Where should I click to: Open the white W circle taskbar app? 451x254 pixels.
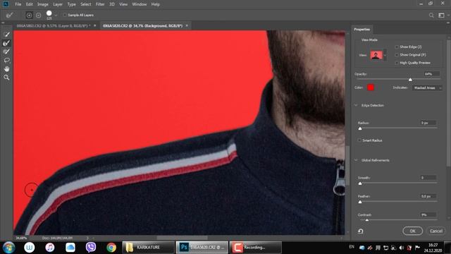point(30,248)
